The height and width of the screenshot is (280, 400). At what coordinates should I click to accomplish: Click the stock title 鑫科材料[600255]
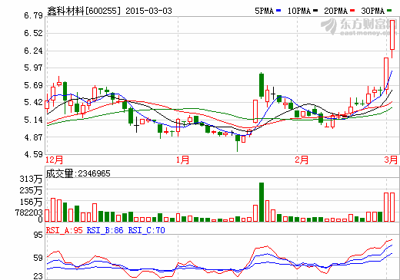84,11
